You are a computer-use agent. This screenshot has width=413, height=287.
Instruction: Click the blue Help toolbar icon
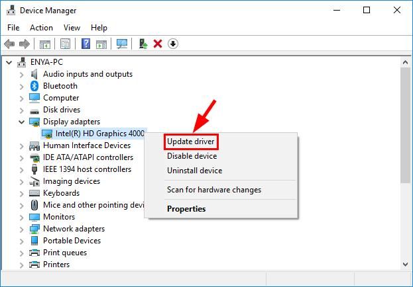(x=86, y=44)
